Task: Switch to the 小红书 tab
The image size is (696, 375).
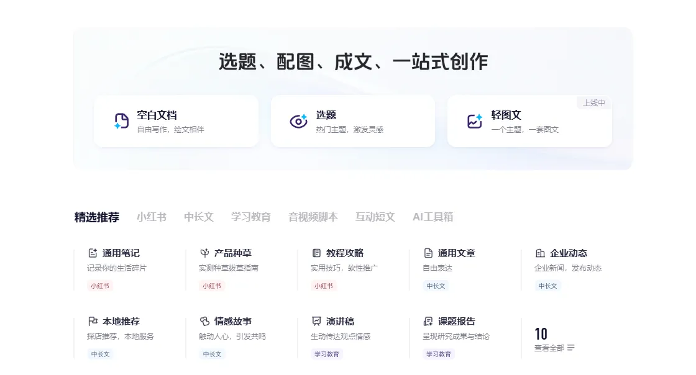Action: coord(152,217)
